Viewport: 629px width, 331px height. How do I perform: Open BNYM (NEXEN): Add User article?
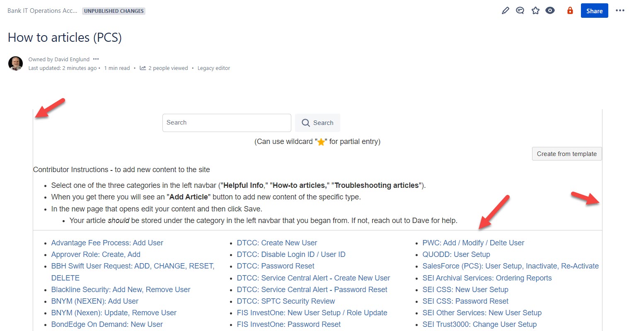point(94,301)
